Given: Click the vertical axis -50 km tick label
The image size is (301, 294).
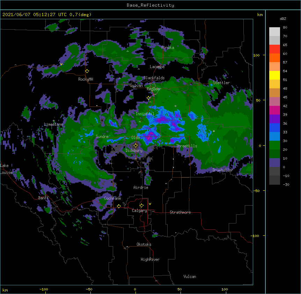Looking at the screenshot, I should [256, 191].
